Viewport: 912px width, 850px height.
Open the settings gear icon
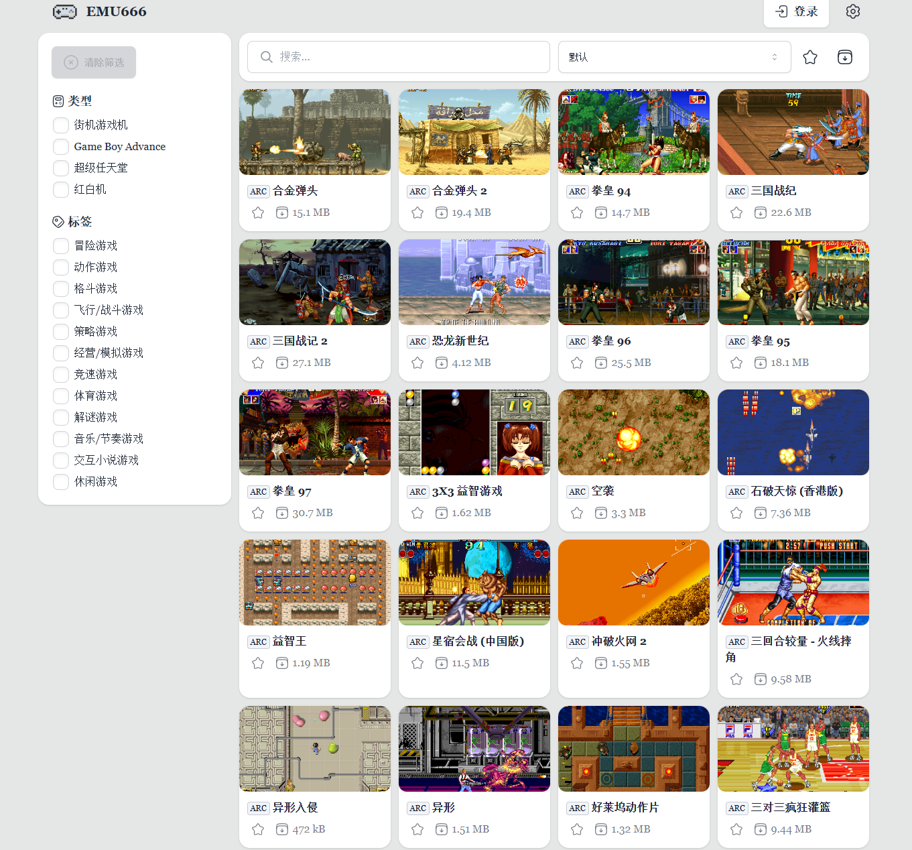pos(852,11)
